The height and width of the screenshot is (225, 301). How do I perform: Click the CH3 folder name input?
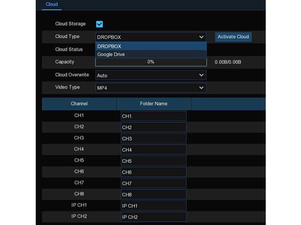[x=153, y=139]
